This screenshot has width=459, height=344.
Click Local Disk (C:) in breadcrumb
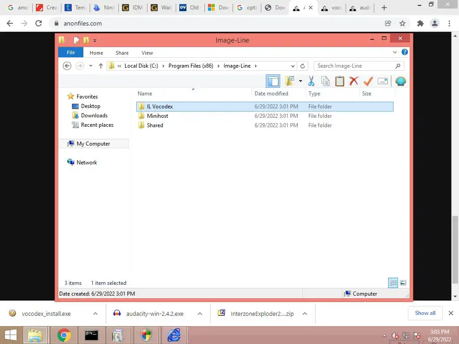click(141, 66)
